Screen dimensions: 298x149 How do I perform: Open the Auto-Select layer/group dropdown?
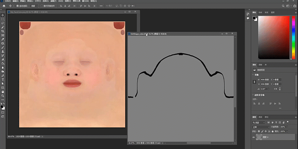[x=34, y=6]
